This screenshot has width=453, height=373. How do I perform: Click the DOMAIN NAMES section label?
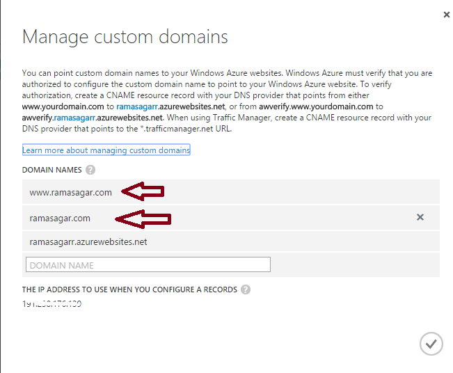(x=51, y=170)
